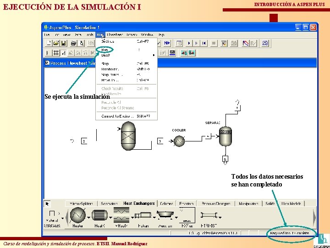Open the Batch submenu arrow
The height and width of the screenshot is (248, 330).
pyautogui.click(x=154, y=55)
